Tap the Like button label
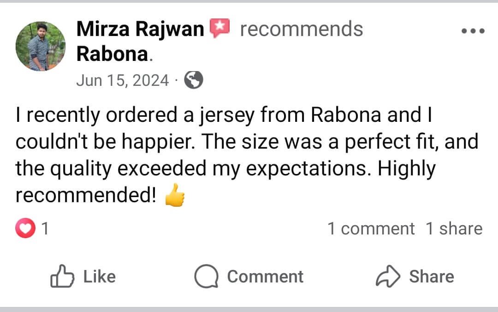The height and width of the screenshot is (312, 498). (x=100, y=276)
